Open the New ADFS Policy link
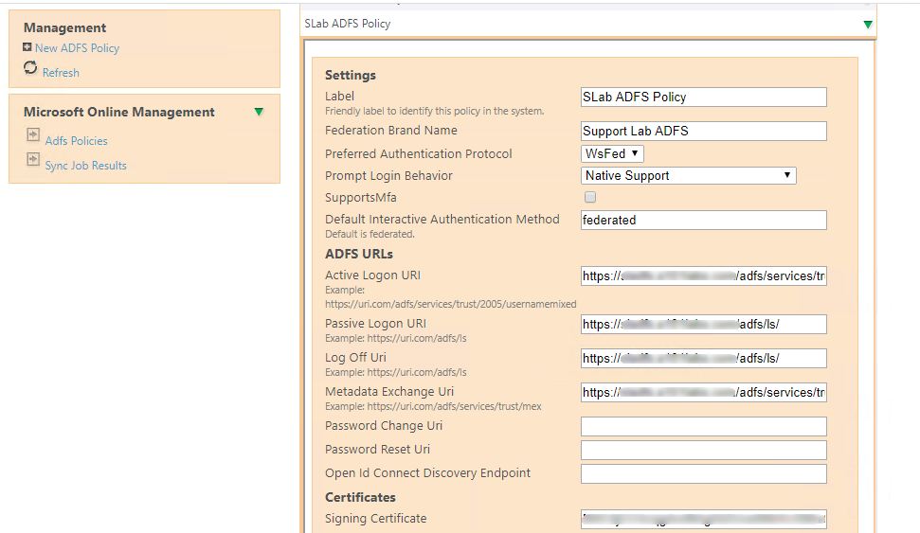This screenshot has height=533, width=920. coord(77,48)
